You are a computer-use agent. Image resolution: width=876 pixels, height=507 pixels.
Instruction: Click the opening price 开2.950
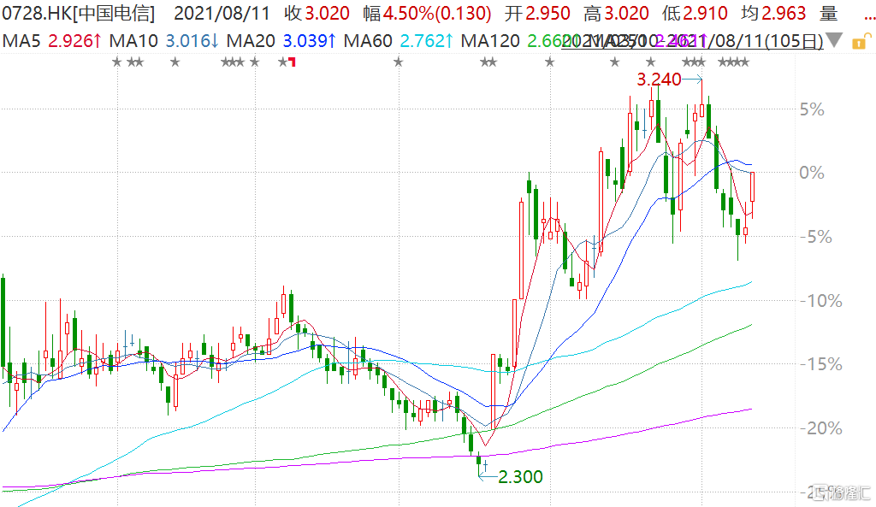(x=537, y=13)
